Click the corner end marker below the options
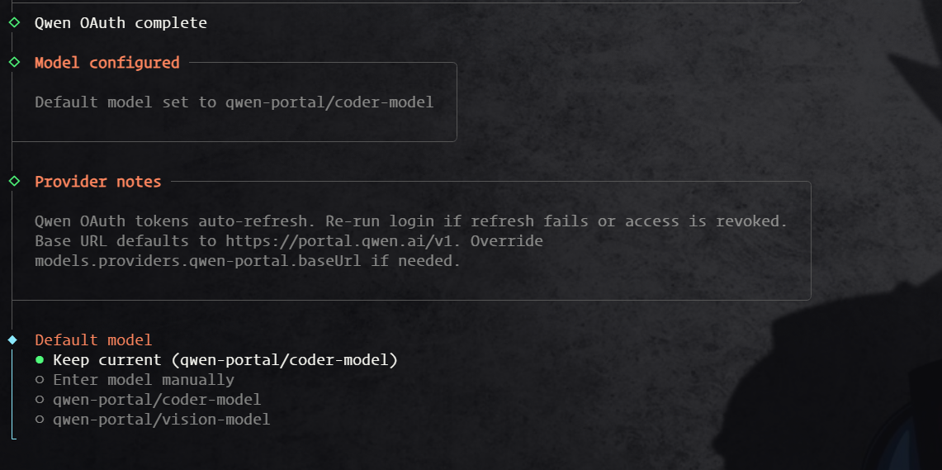 13,438
